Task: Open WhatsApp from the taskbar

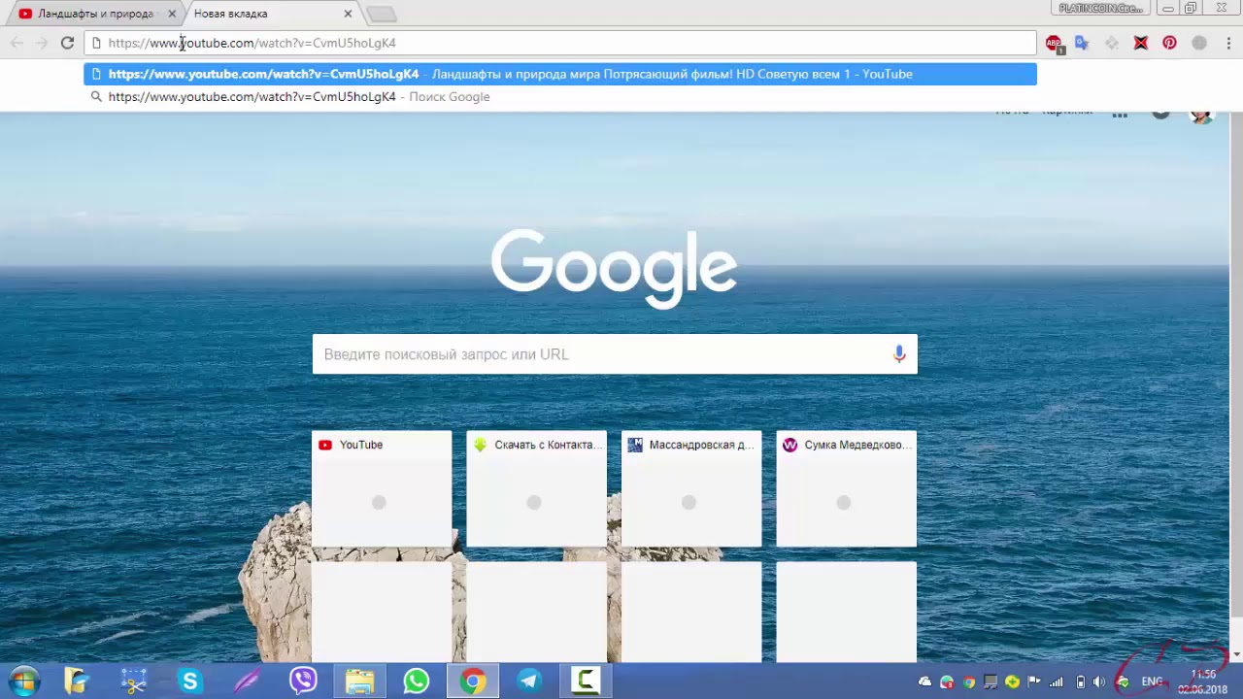Action: pos(417,682)
